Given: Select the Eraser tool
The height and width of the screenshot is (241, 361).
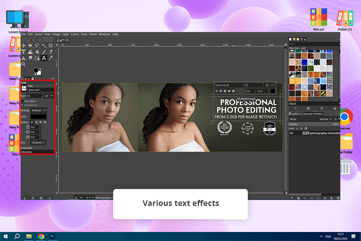Looking at the screenshot, I should [x=51, y=52].
